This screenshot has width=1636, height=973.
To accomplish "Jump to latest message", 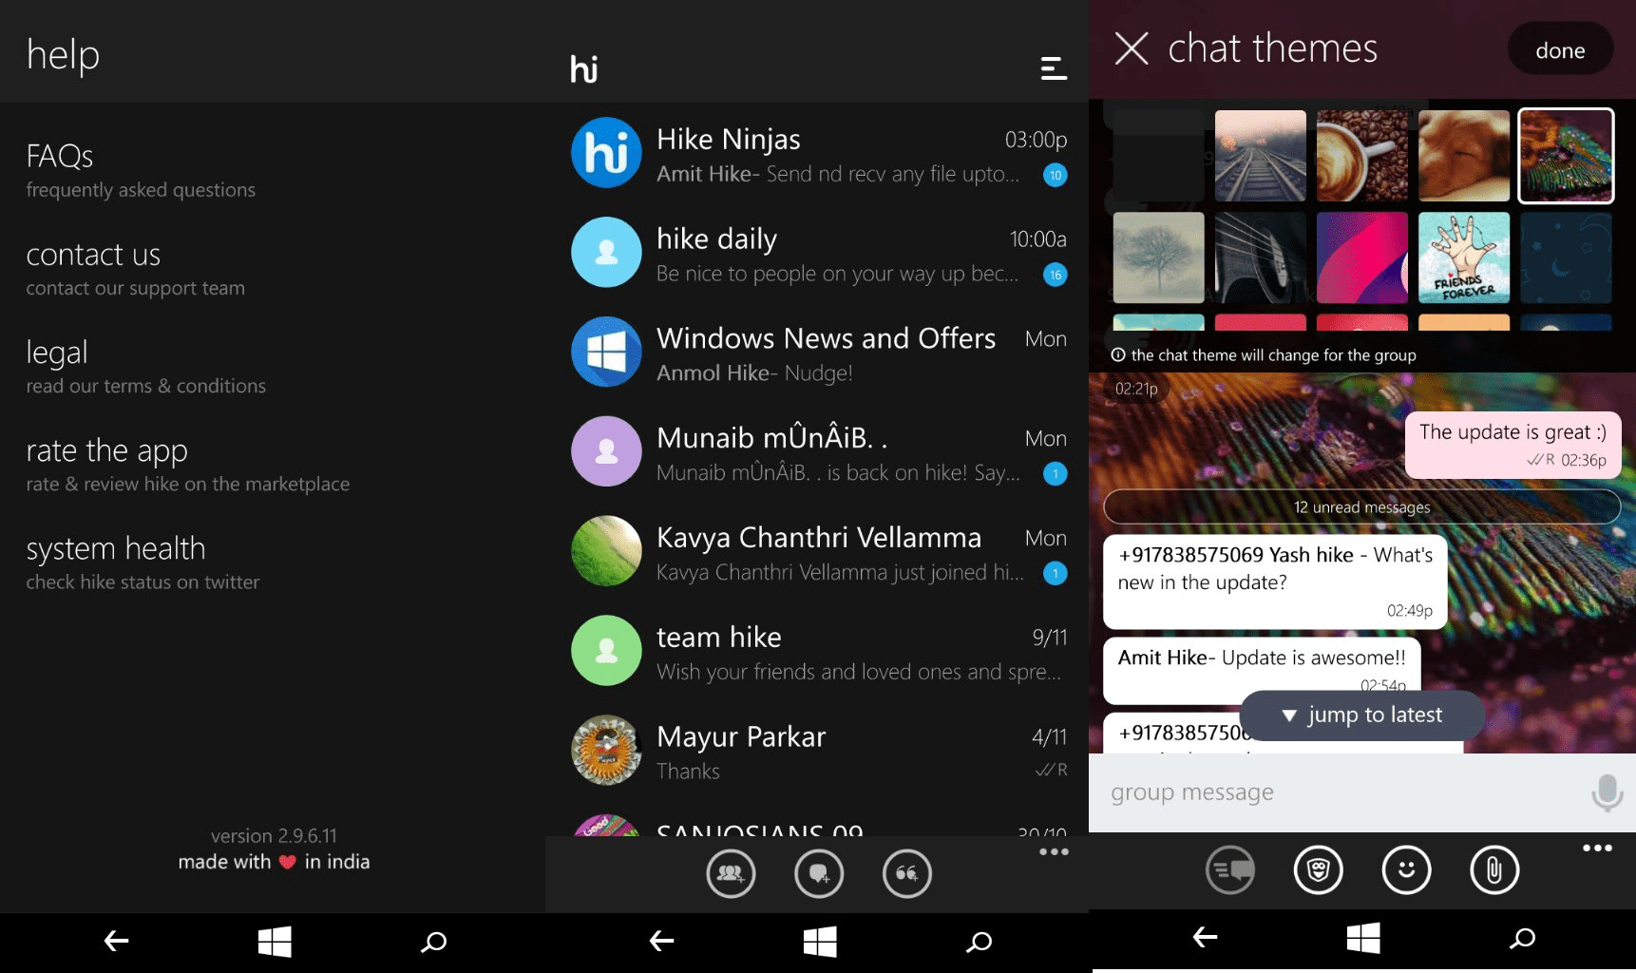I will point(1362,715).
